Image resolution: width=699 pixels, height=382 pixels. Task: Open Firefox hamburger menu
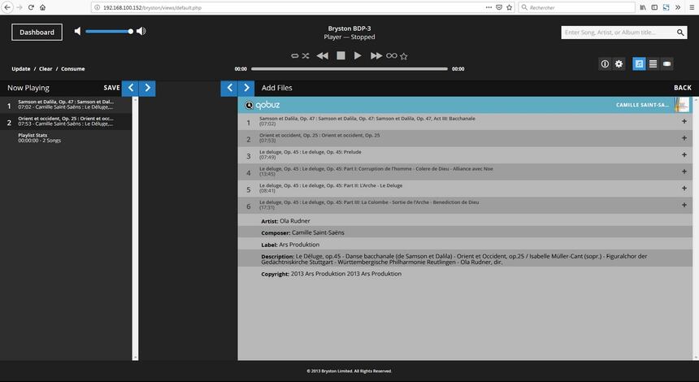692,7
